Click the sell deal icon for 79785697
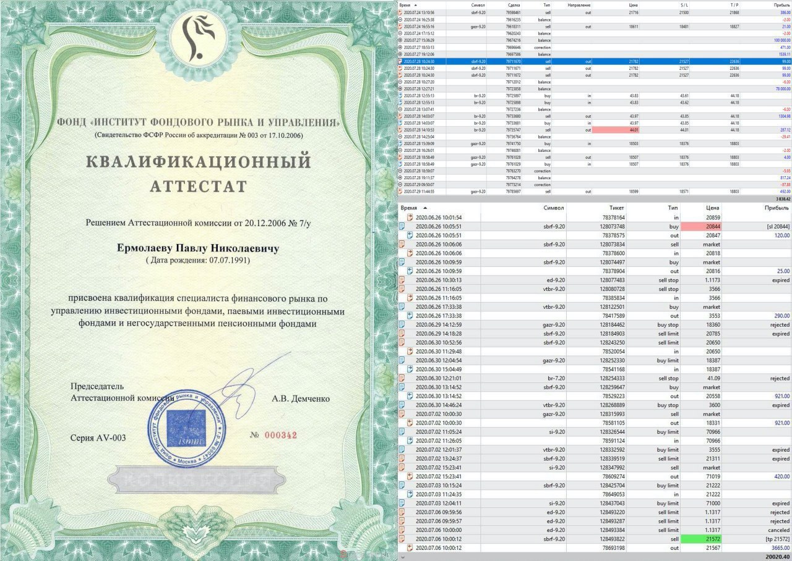Screen dimensions: 792x561 coord(400,192)
